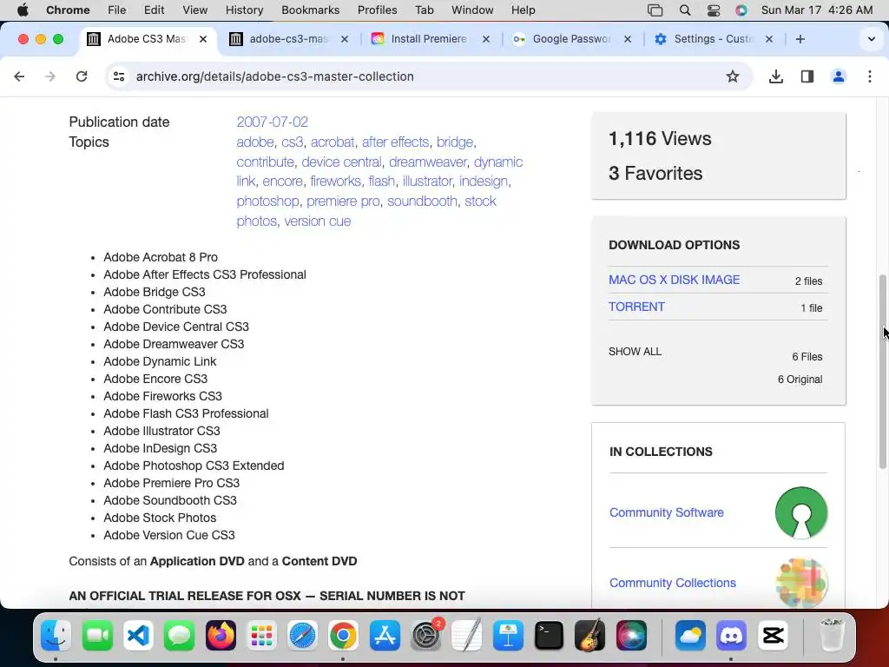Viewport: 889px width, 667px height.
Task: Open Chrome three-dot menu
Action: tap(870, 76)
